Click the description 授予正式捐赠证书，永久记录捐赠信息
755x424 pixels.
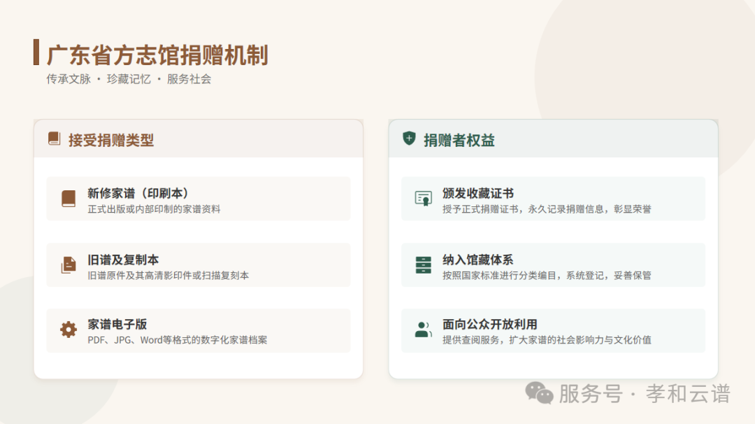point(547,209)
